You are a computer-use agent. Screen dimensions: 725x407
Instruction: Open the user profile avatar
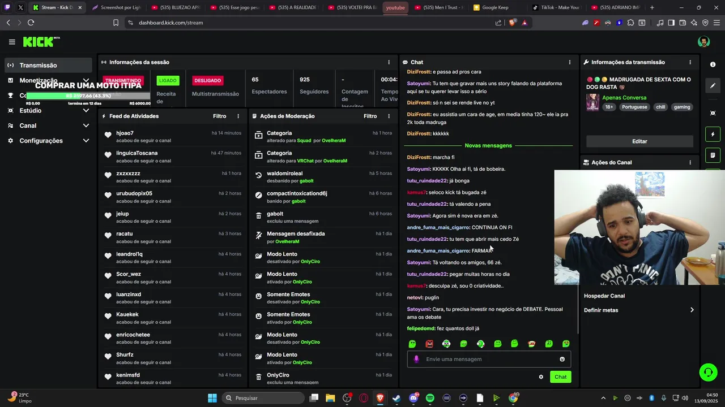click(x=703, y=42)
